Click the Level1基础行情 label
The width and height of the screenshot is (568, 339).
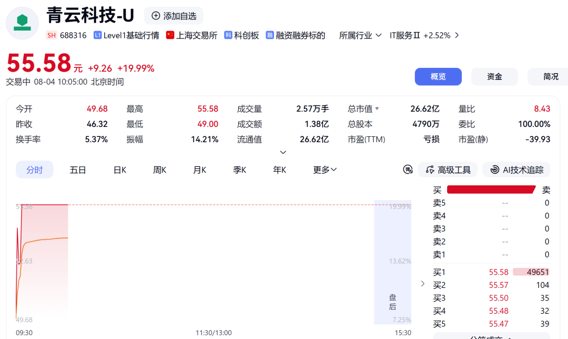point(131,35)
